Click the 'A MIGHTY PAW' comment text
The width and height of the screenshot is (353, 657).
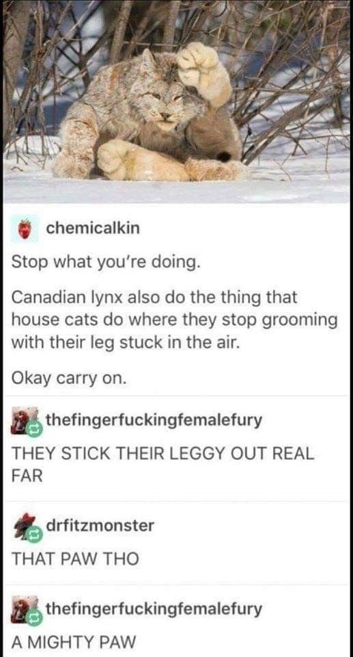(x=74, y=641)
